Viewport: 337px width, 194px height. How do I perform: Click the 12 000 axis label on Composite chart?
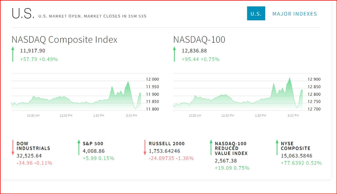[153, 79]
